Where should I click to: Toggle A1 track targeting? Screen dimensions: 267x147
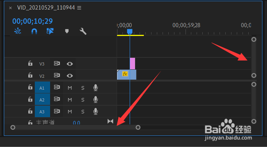[x=42, y=88]
